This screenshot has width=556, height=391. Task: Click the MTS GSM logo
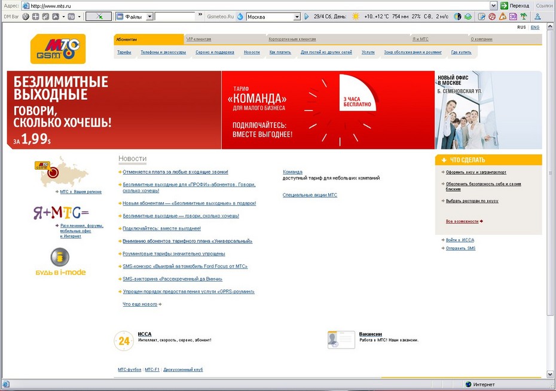(58, 49)
